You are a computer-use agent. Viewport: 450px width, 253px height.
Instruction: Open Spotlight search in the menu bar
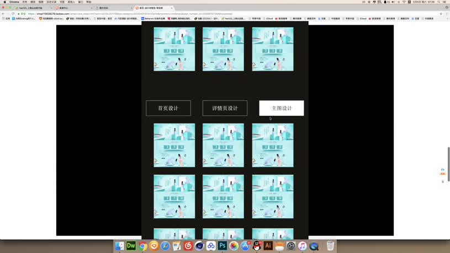pos(439,2)
